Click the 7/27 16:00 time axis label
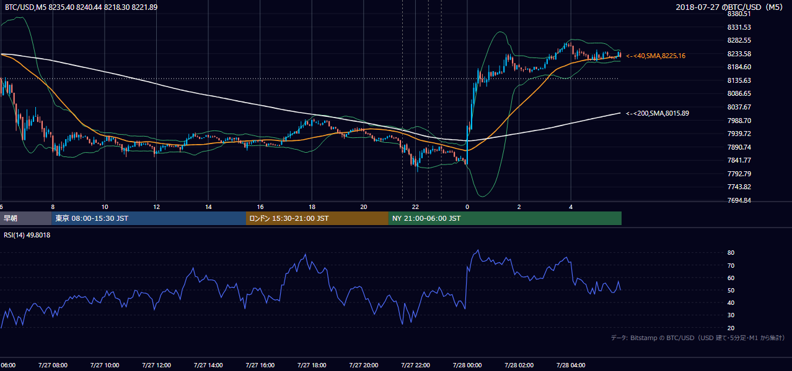The width and height of the screenshot is (792, 371). 260,365
